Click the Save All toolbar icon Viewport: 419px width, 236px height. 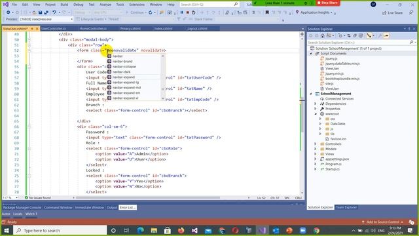tap(46, 12)
